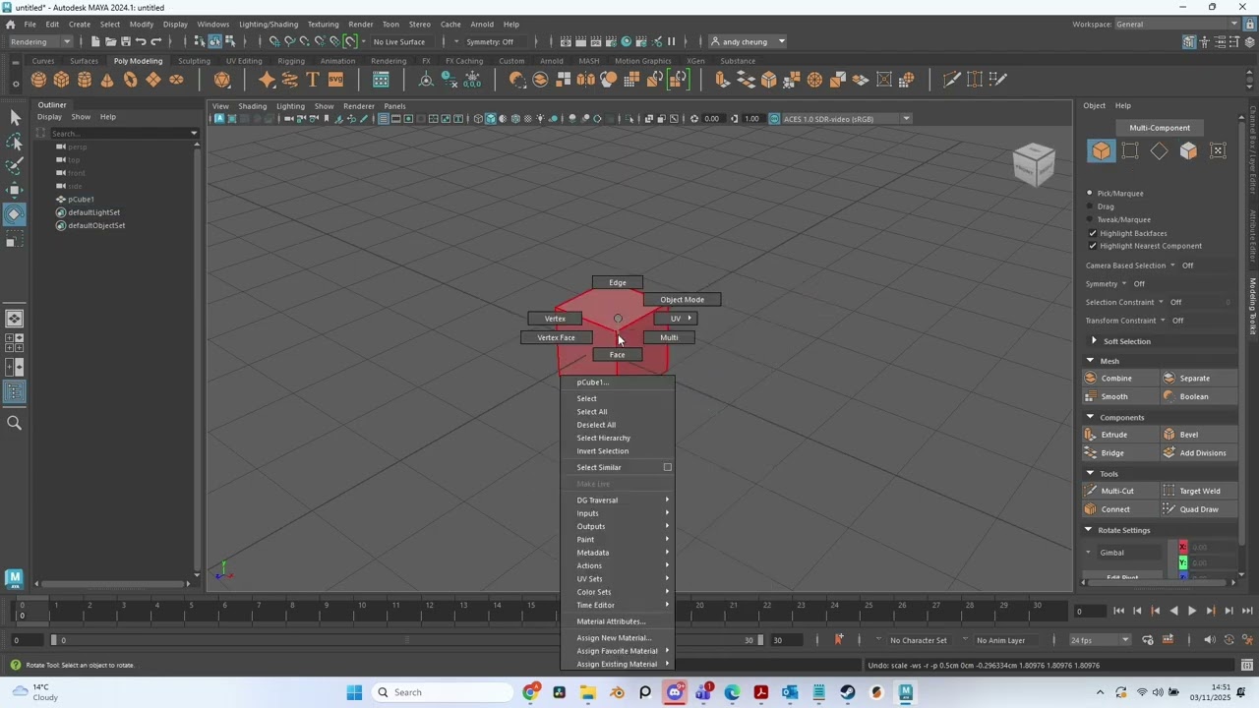Select the UV selection icon in Modeling Toolkit
The image size is (1259, 708).
click(1218, 150)
